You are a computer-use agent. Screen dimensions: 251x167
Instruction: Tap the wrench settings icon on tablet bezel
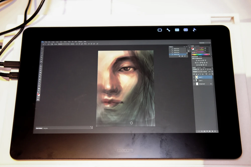[168, 30]
